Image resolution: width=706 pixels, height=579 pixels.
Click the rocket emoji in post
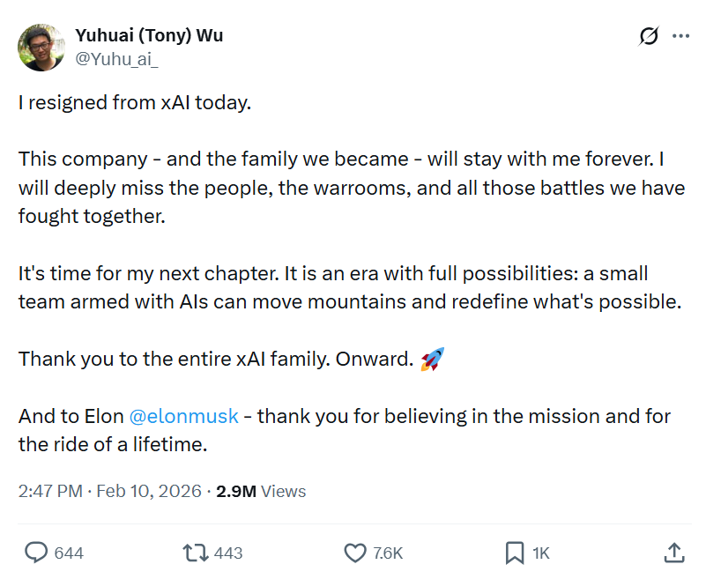(432, 360)
